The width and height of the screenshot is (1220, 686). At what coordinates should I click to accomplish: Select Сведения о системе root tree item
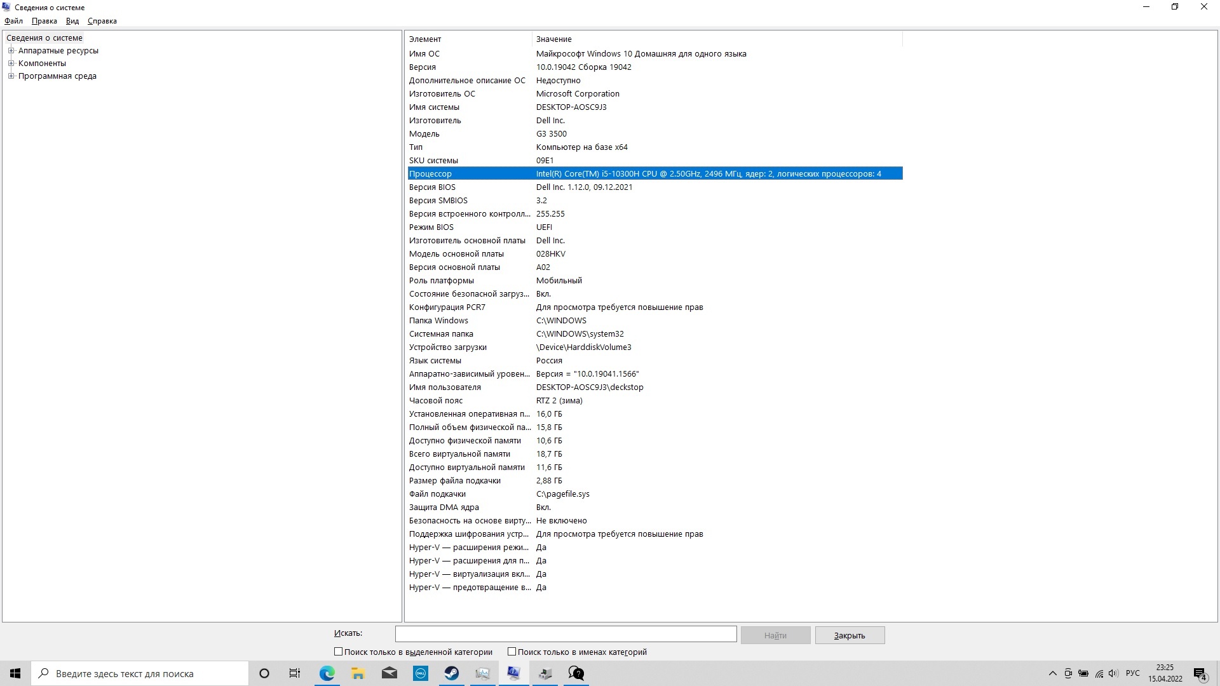click(x=44, y=38)
